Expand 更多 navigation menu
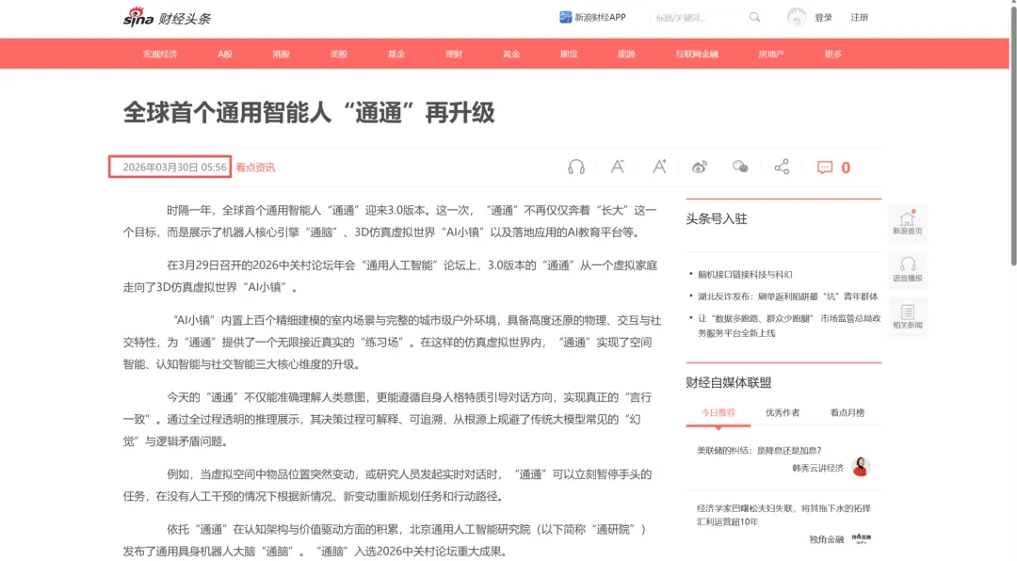Screen dimensions: 1017x561 (832, 54)
